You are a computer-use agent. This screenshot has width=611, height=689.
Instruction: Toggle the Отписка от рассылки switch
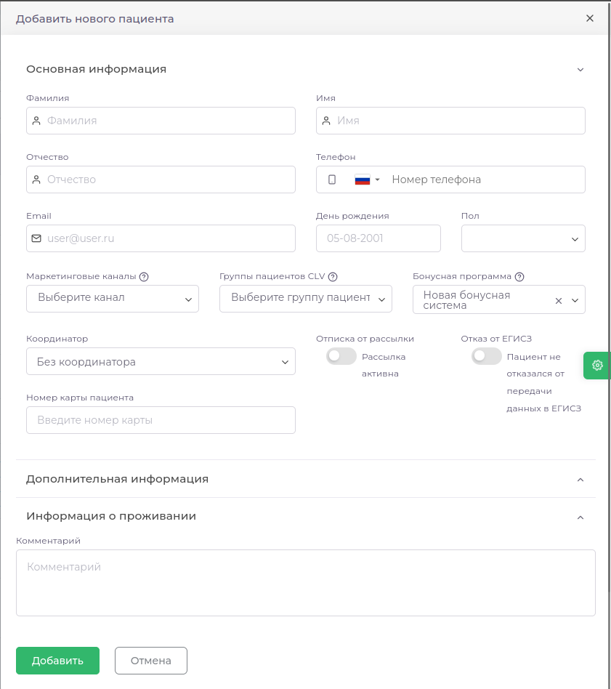click(x=341, y=356)
